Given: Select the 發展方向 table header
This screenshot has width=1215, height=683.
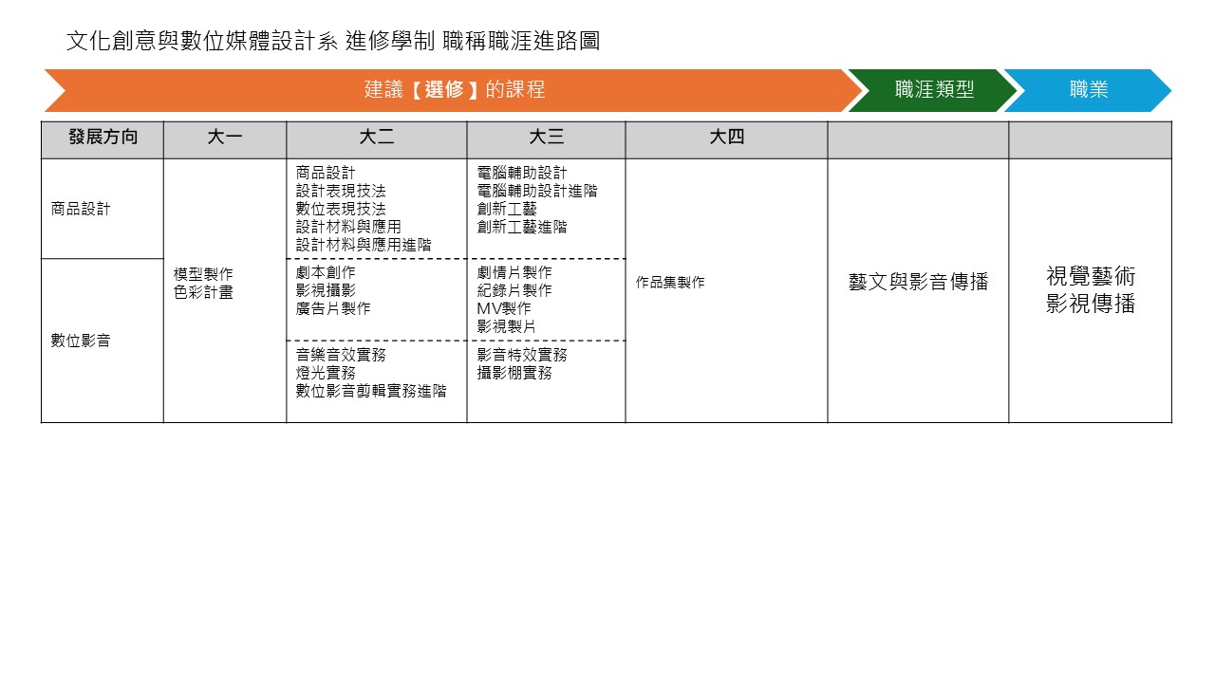Looking at the screenshot, I should click(102, 138).
